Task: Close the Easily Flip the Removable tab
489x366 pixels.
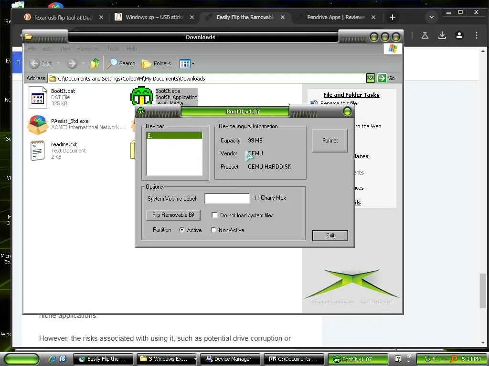Action: click(283, 18)
